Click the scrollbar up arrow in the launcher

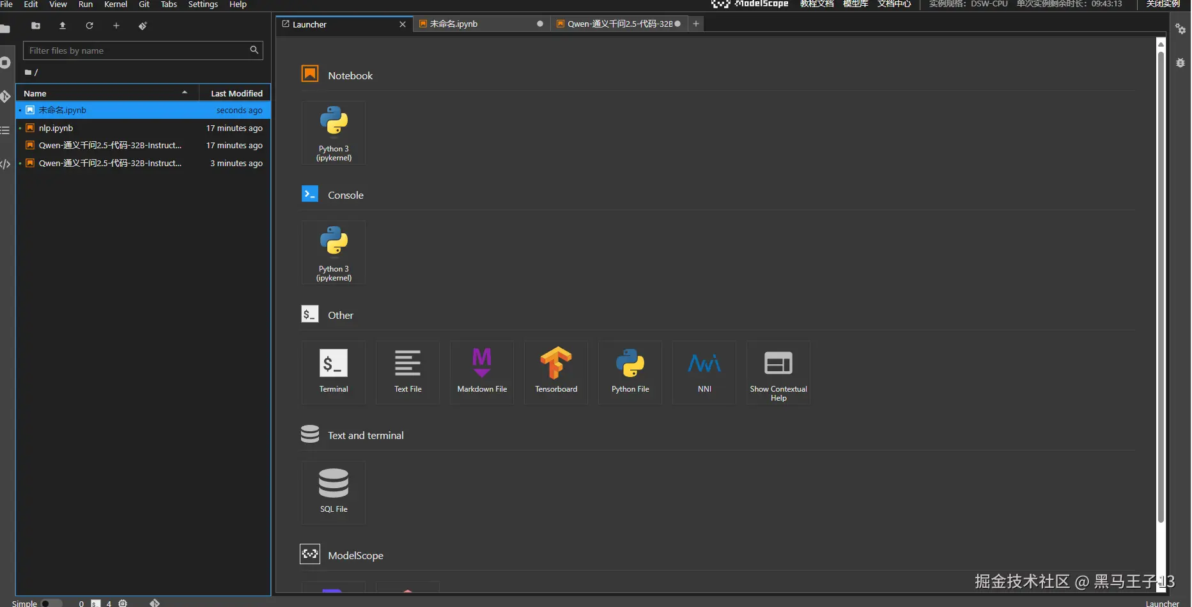pyautogui.click(x=1161, y=43)
